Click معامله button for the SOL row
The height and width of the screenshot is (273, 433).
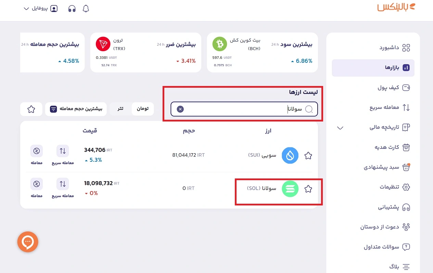pos(37,188)
